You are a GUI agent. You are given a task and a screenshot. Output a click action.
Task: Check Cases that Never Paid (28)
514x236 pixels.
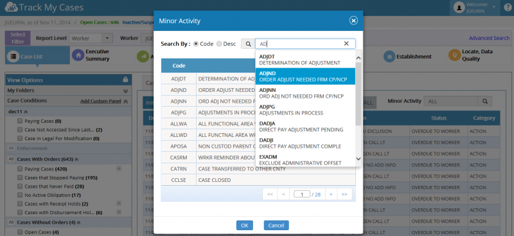pyautogui.click(x=20, y=186)
